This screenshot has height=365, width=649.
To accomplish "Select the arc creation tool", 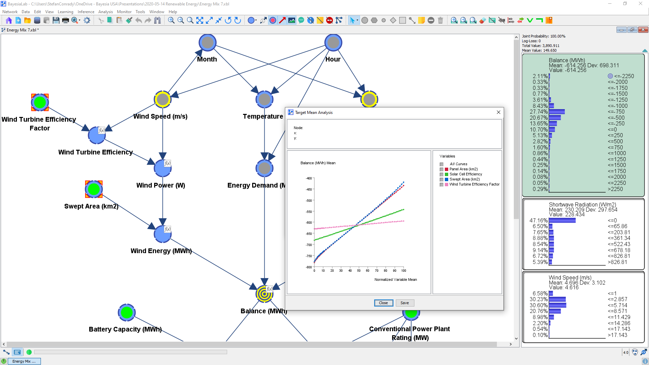I will 412,21.
